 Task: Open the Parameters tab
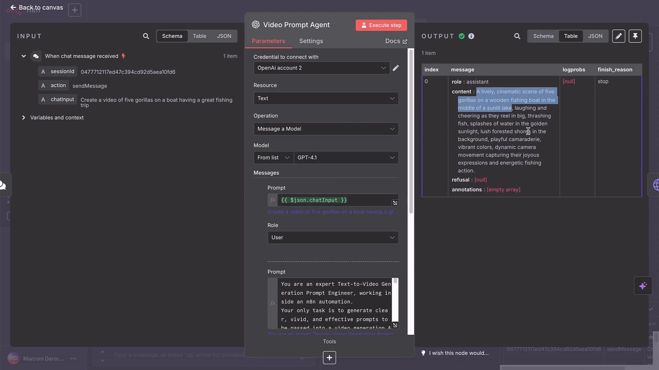[268, 41]
